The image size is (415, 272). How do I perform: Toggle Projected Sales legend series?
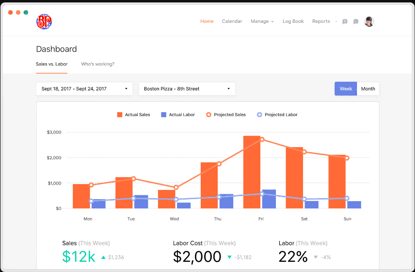pyautogui.click(x=226, y=115)
